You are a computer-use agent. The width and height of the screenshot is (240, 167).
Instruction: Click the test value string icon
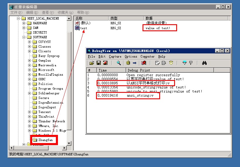tap(77, 28)
